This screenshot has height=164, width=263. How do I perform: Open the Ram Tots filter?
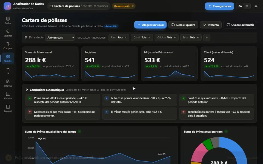pyautogui.click(x=119, y=37)
